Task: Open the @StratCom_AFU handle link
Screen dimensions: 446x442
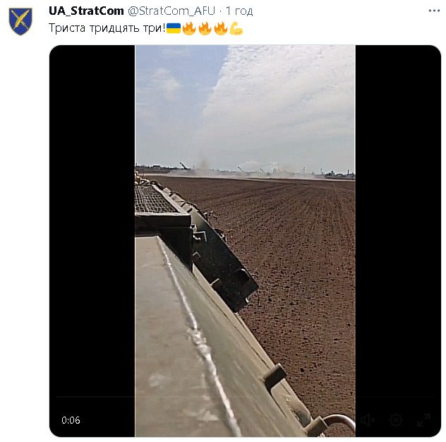Action: click(171, 11)
